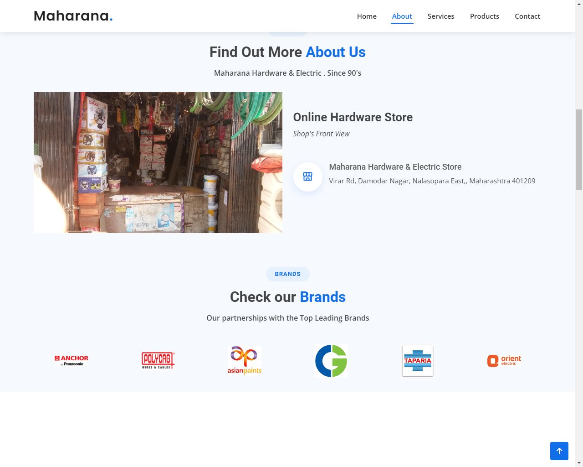The height and width of the screenshot is (467, 583).
Task: Click the Maharana Hardware & Electric Store heading
Action: (395, 167)
